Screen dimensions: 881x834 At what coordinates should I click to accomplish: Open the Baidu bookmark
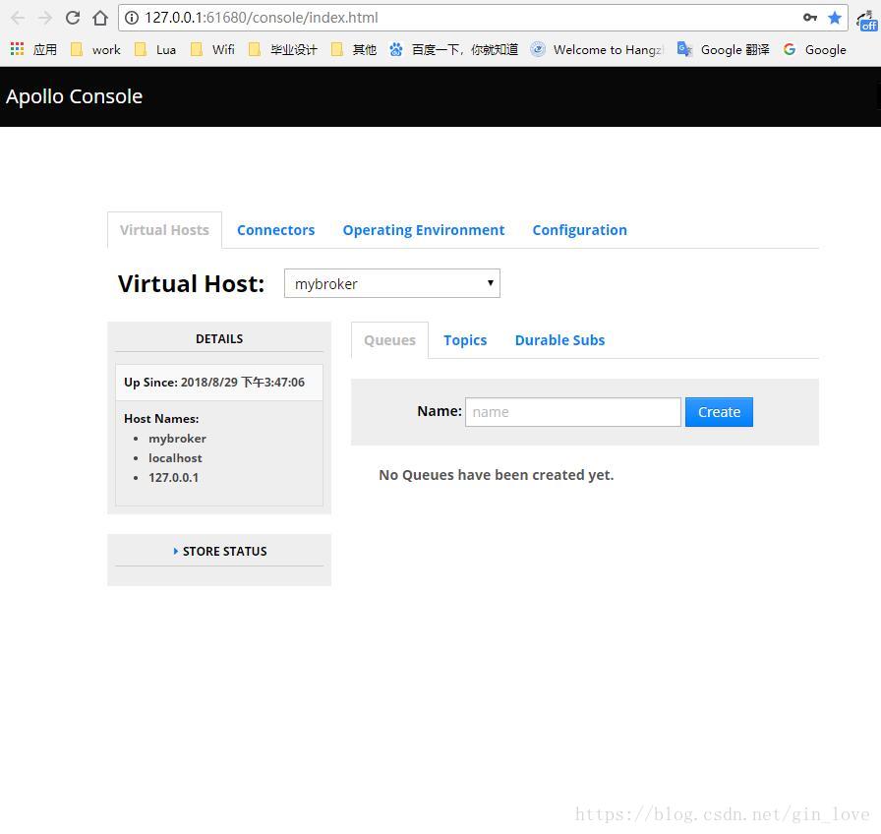click(x=454, y=49)
